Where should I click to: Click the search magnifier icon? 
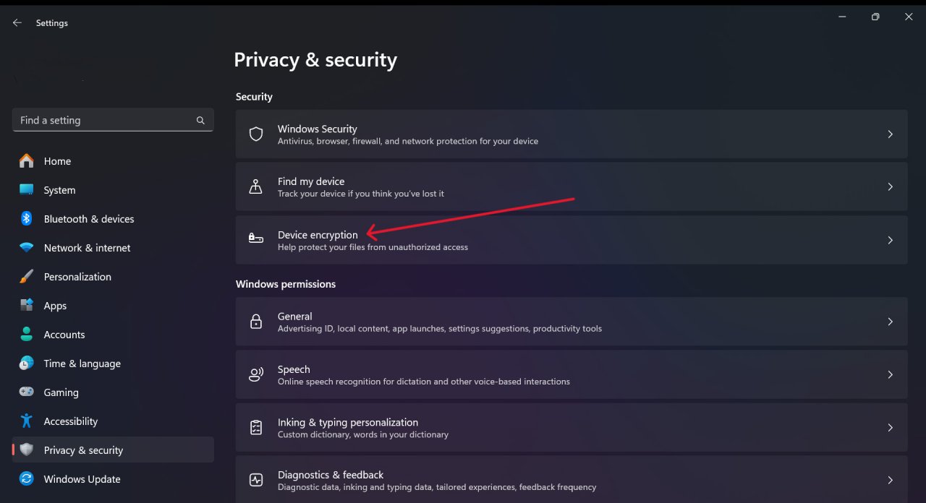[x=200, y=121]
